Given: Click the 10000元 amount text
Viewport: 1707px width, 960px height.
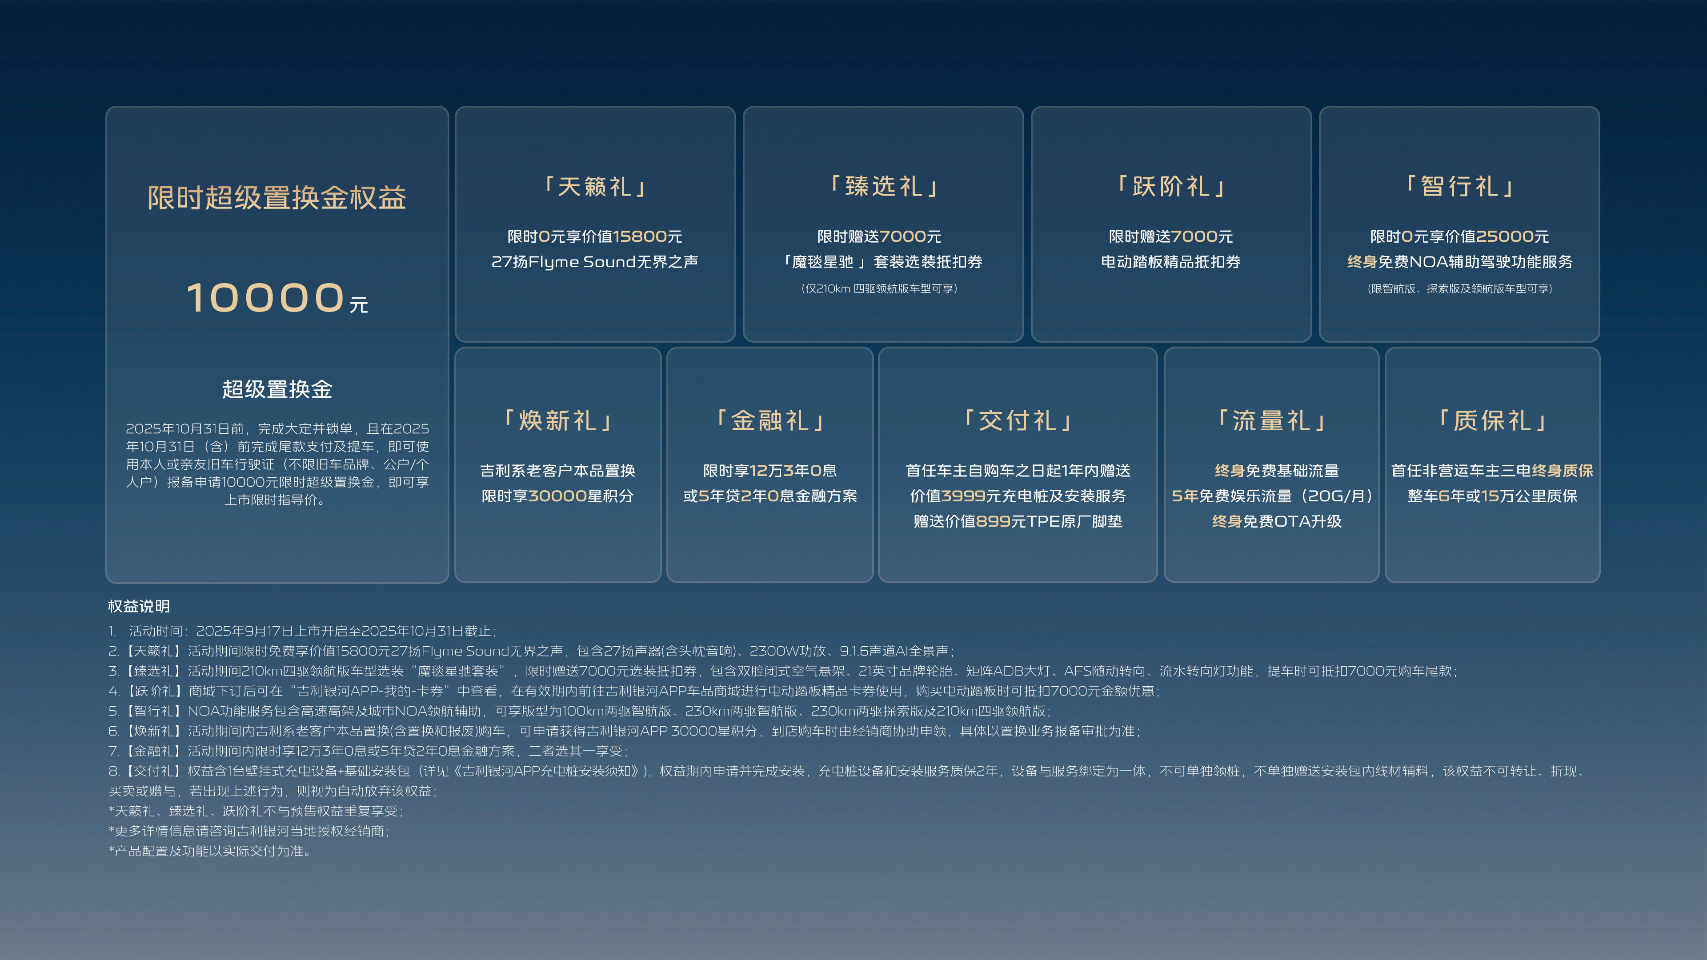Looking at the screenshot, I should coord(276,298).
